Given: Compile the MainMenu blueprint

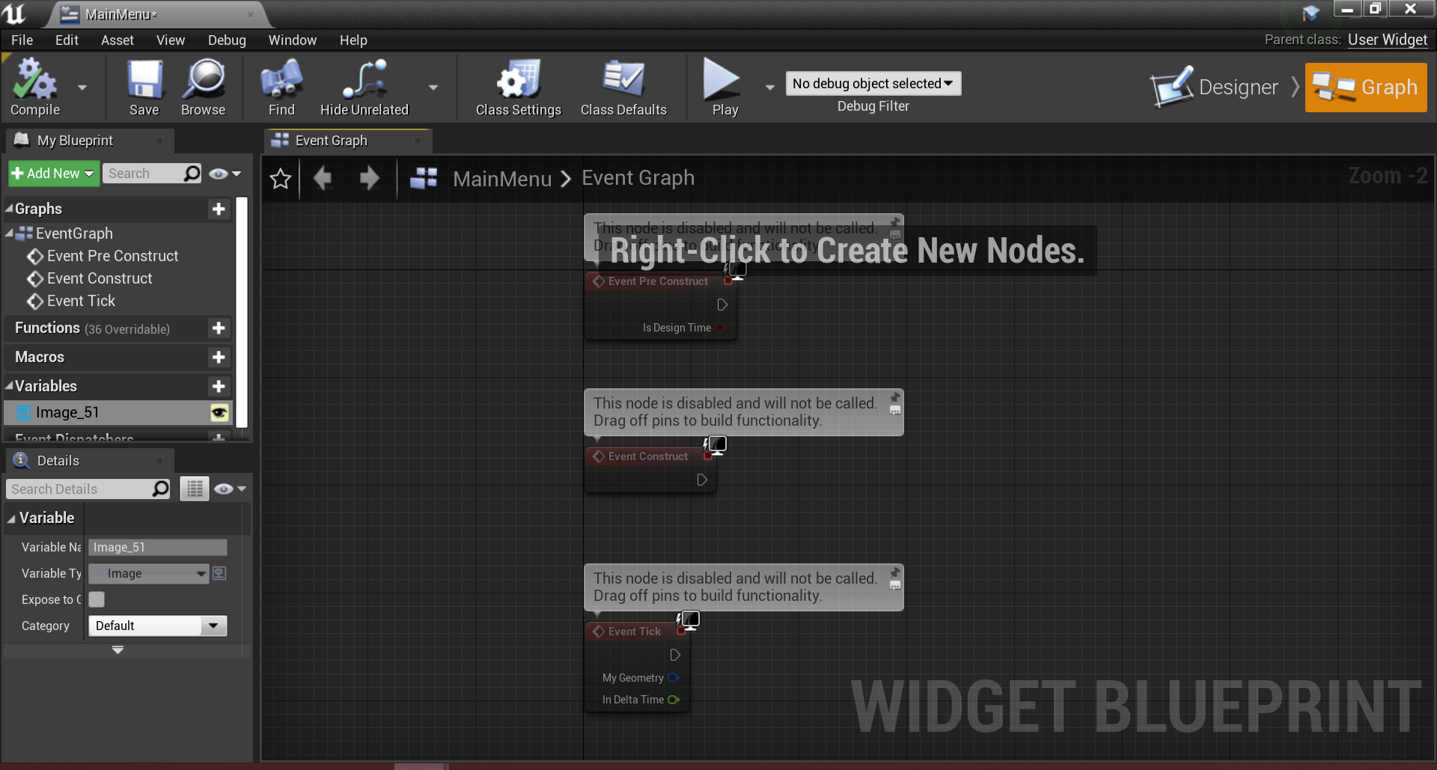Looking at the screenshot, I should coord(34,88).
